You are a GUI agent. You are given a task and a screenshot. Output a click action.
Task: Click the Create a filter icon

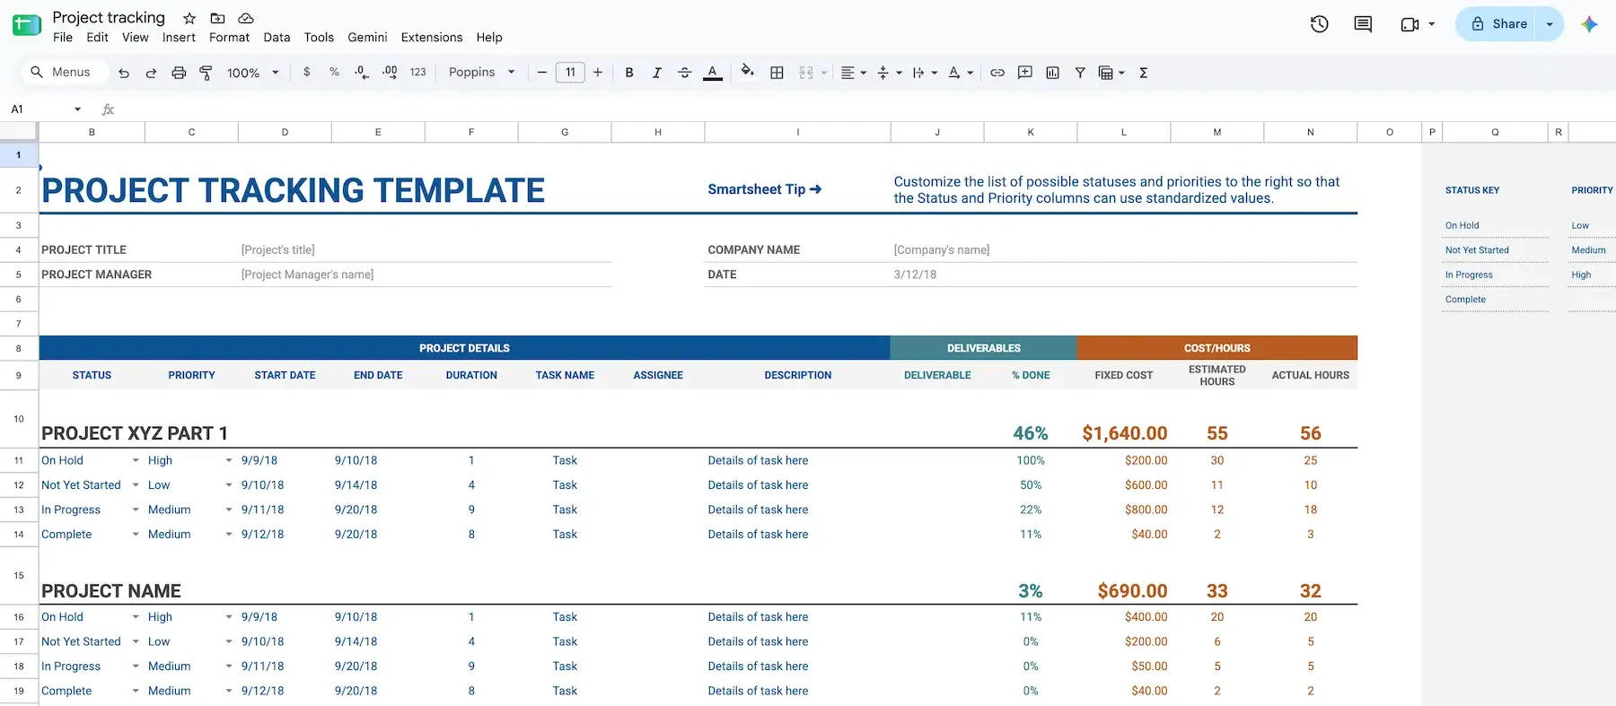[x=1080, y=73]
